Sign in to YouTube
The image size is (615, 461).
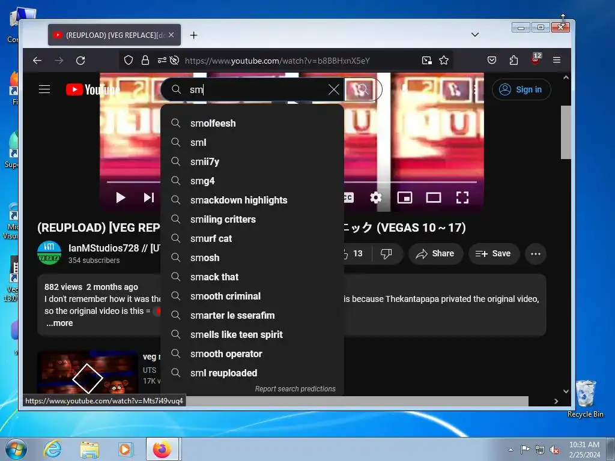(521, 89)
